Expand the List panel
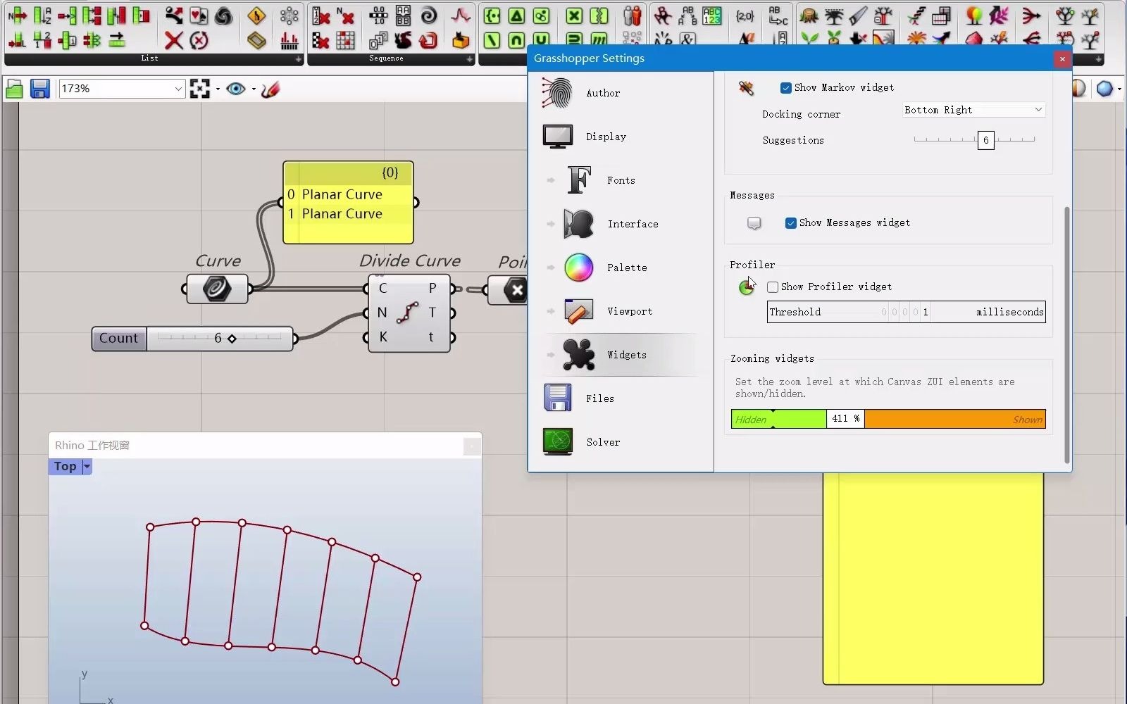1127x704 pixels. point(299,59)
